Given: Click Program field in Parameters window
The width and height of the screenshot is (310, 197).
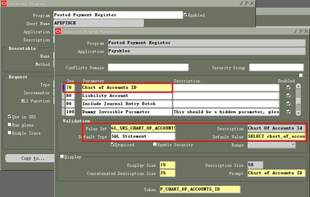Looking at the screenshot, I should (207, 43).
